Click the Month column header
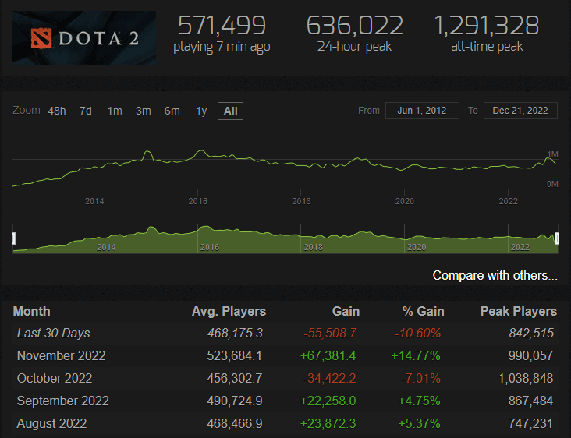Viewport: 571px width, 438px height. tap(32, 311)
